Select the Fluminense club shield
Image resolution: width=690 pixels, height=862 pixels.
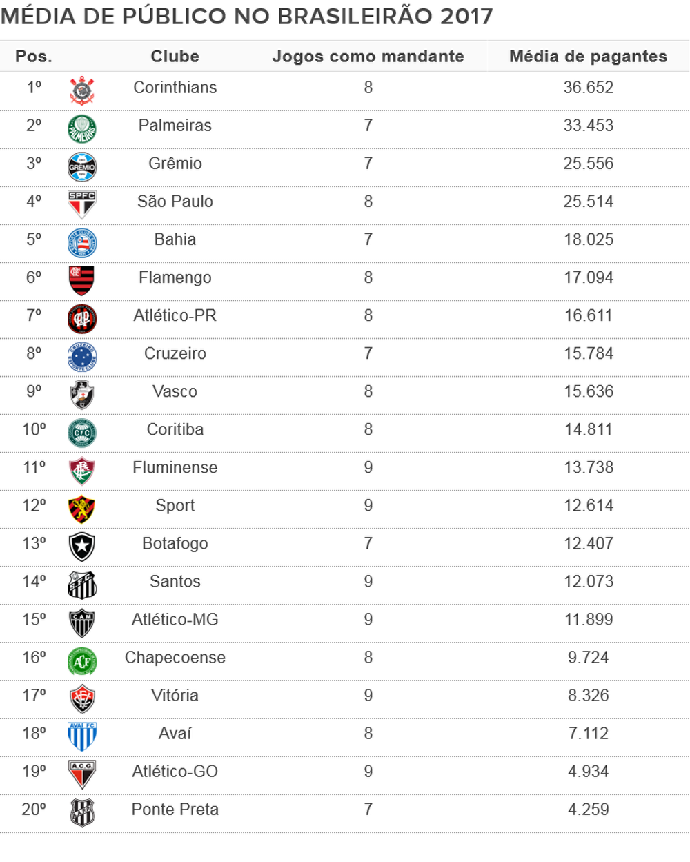point(82,471)
